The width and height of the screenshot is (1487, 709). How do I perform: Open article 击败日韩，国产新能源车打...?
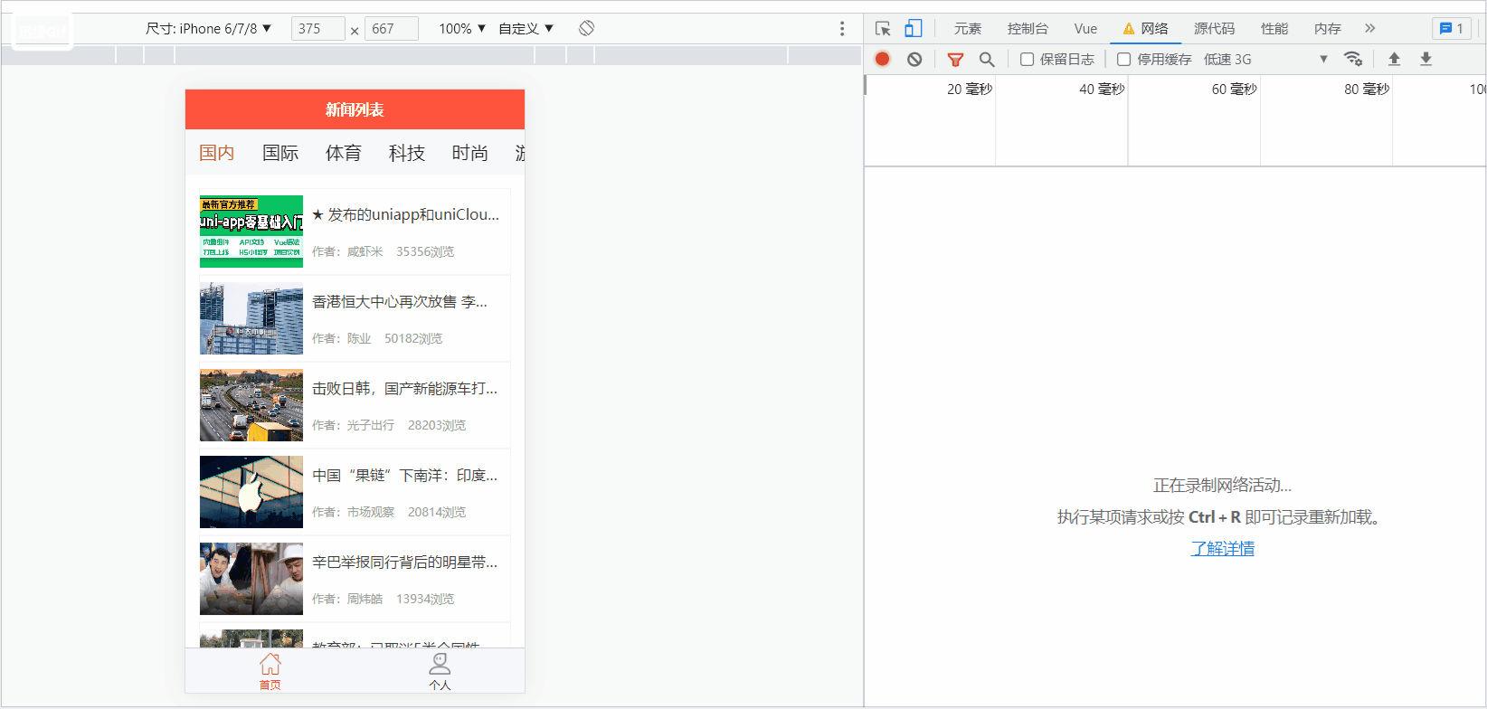[405, 388]
